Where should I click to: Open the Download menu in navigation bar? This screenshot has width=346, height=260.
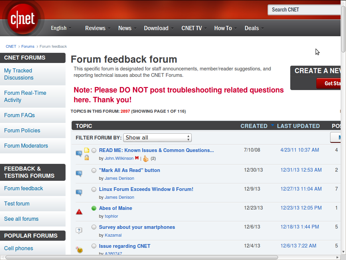coord(158,28)
